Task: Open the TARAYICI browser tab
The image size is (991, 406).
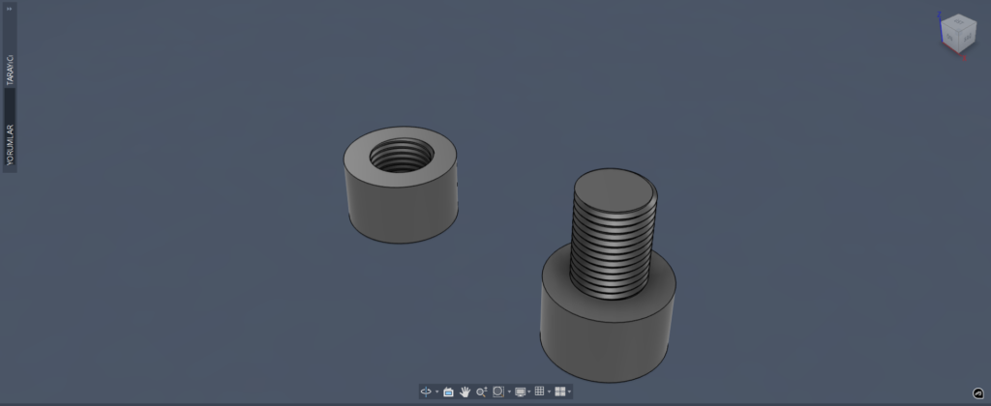Action: click(11, 71)
